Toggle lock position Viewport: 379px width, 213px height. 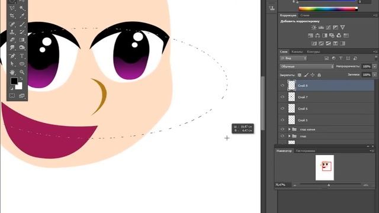click(x=313, y=75)
